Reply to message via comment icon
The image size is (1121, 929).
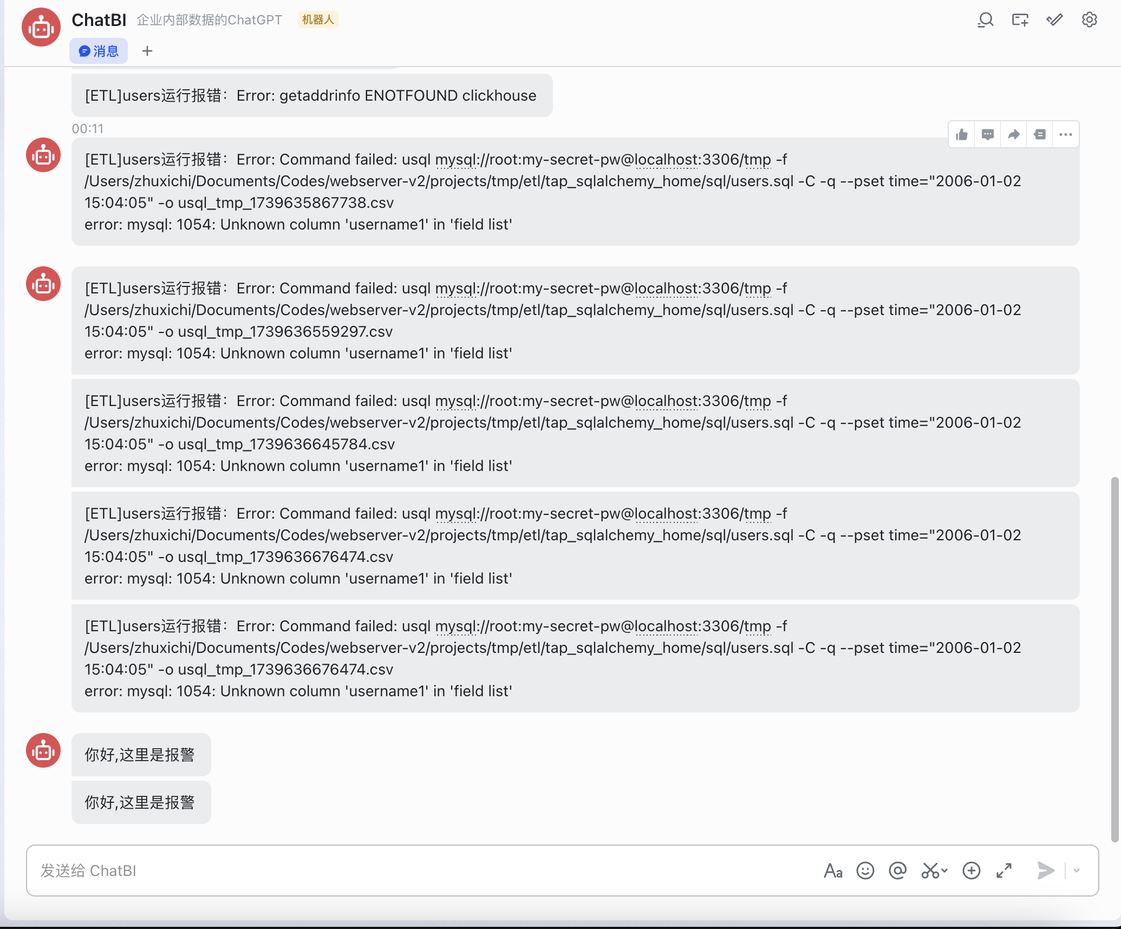click(x=988, y=135)
